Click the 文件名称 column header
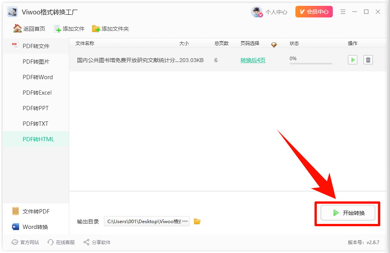The height and width of the screenshot is (253, 390). coord(85,43)
